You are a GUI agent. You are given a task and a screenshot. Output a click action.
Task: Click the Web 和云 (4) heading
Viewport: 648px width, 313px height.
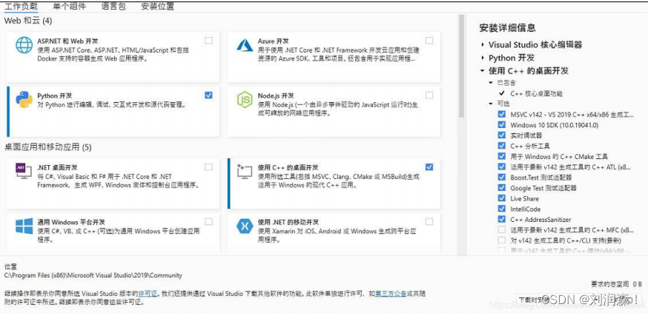click(x=28, y=21)
